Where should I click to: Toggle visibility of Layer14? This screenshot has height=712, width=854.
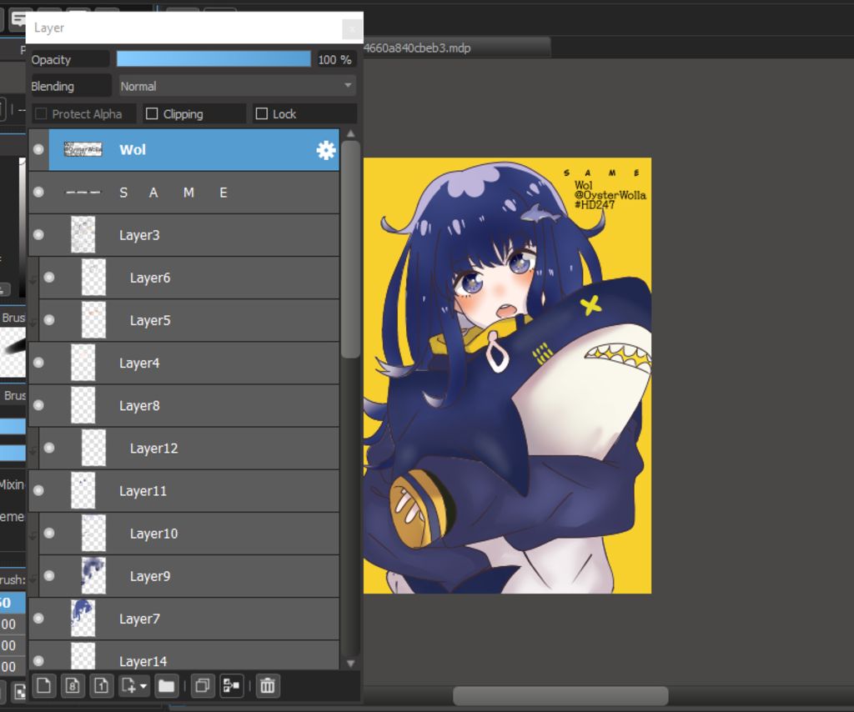point(38,661)
